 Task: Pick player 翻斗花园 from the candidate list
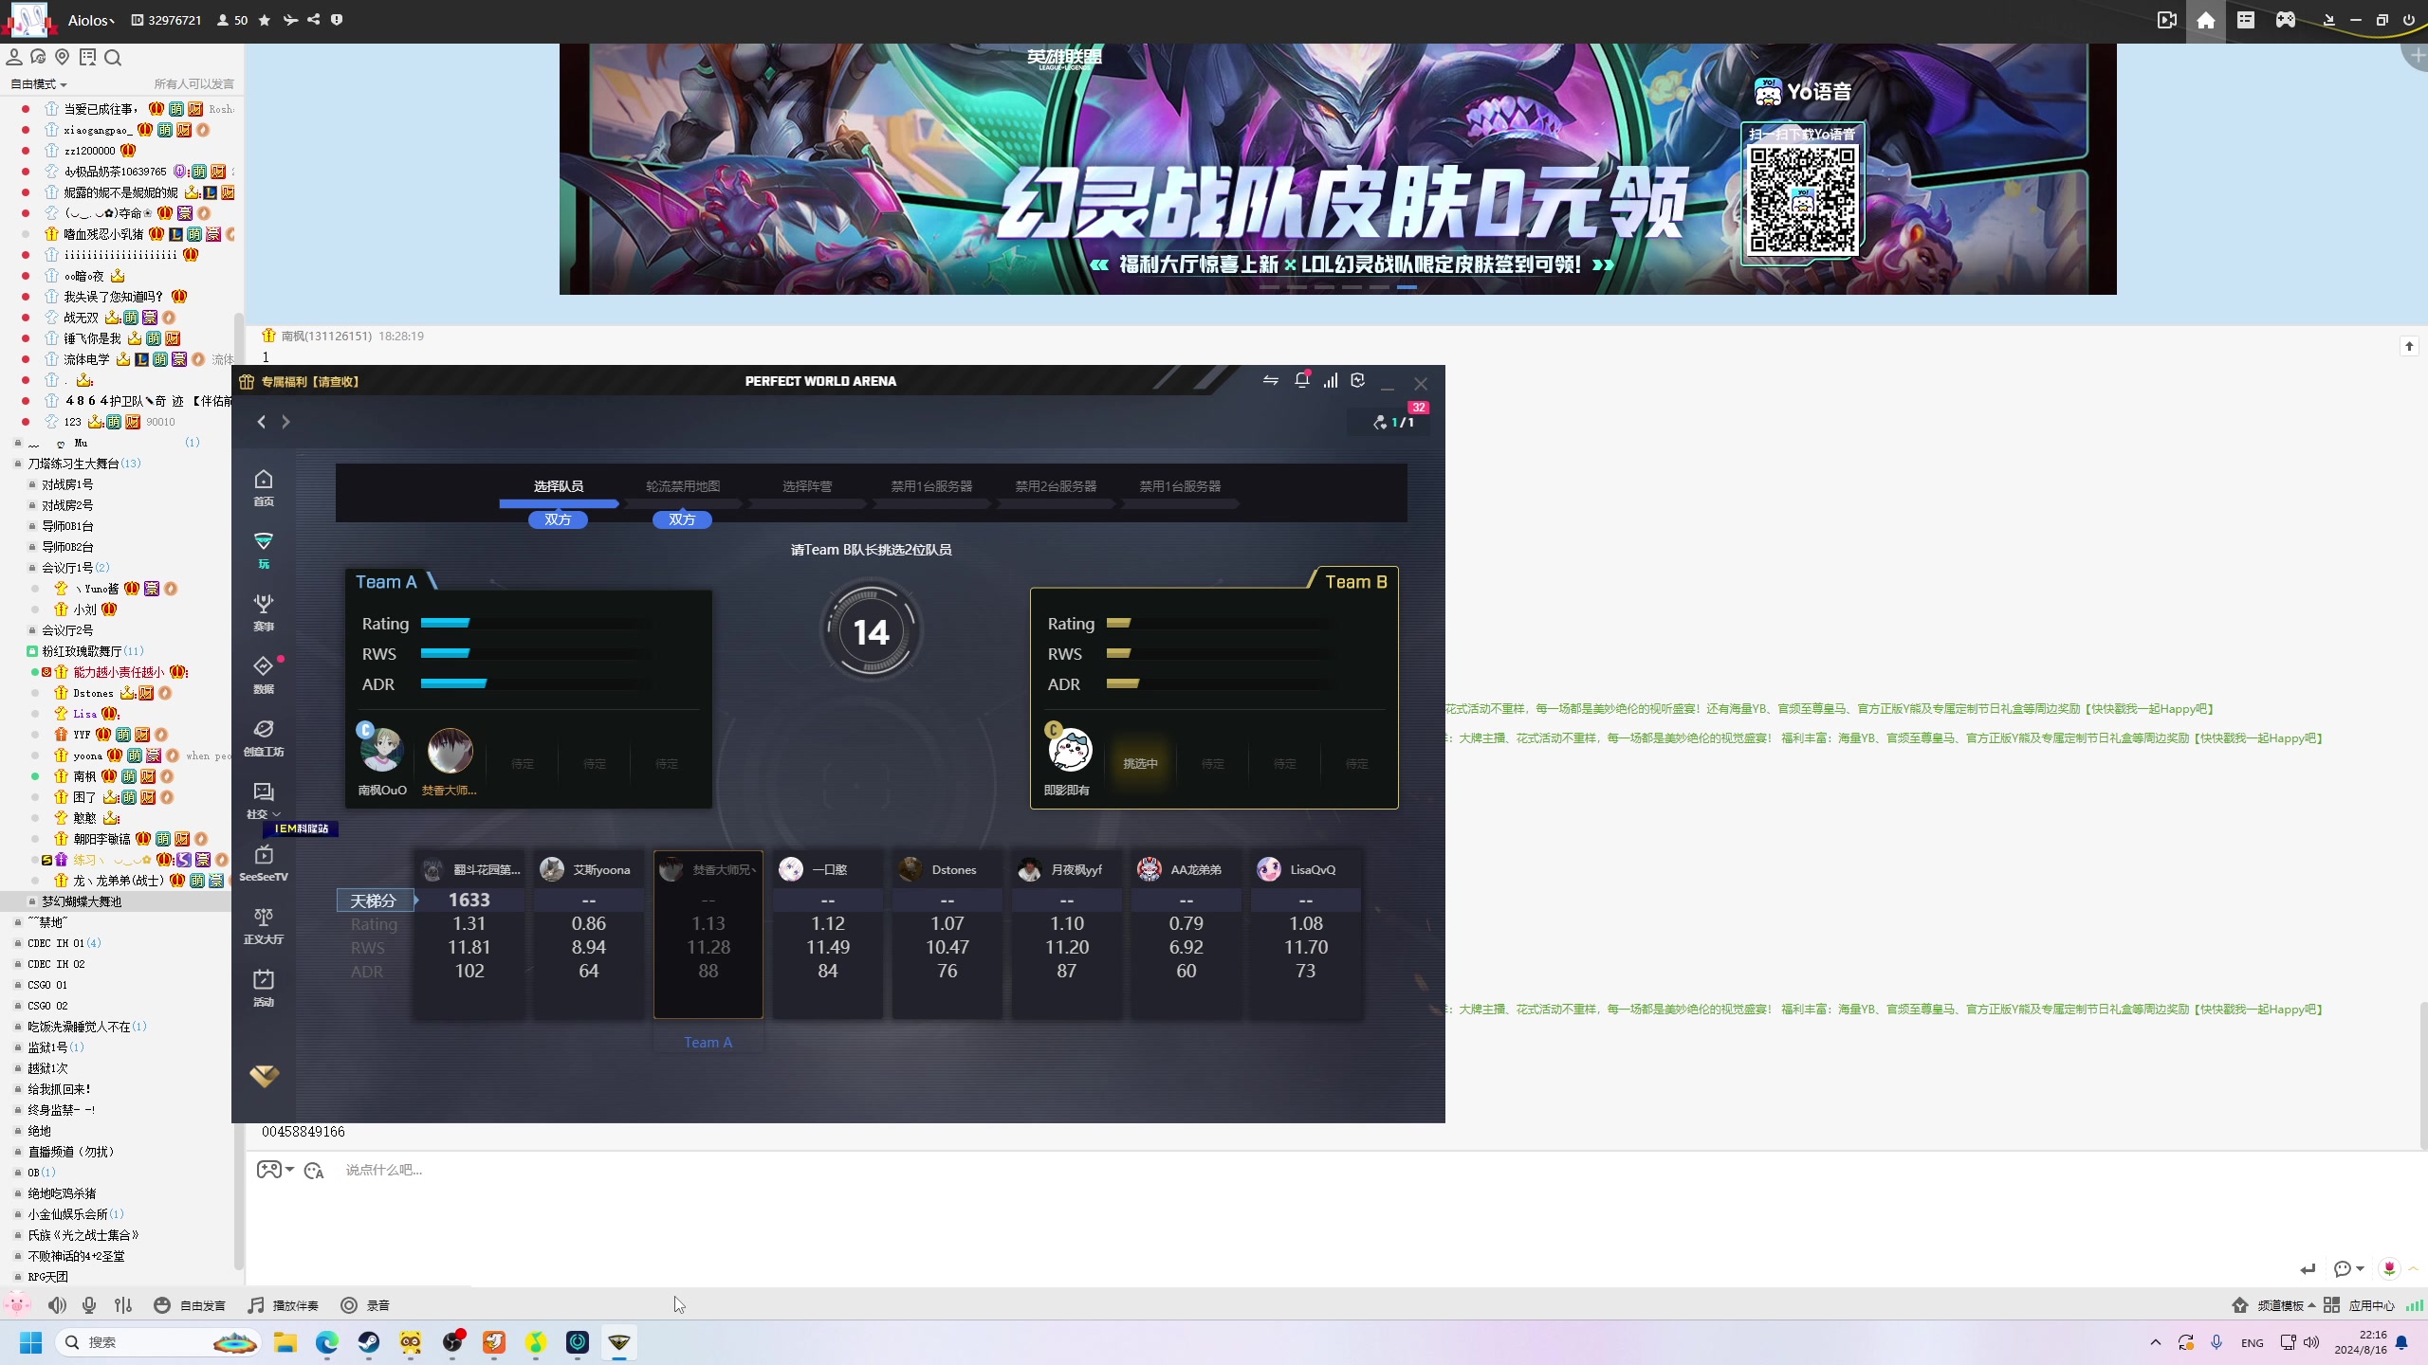[469, 934]
